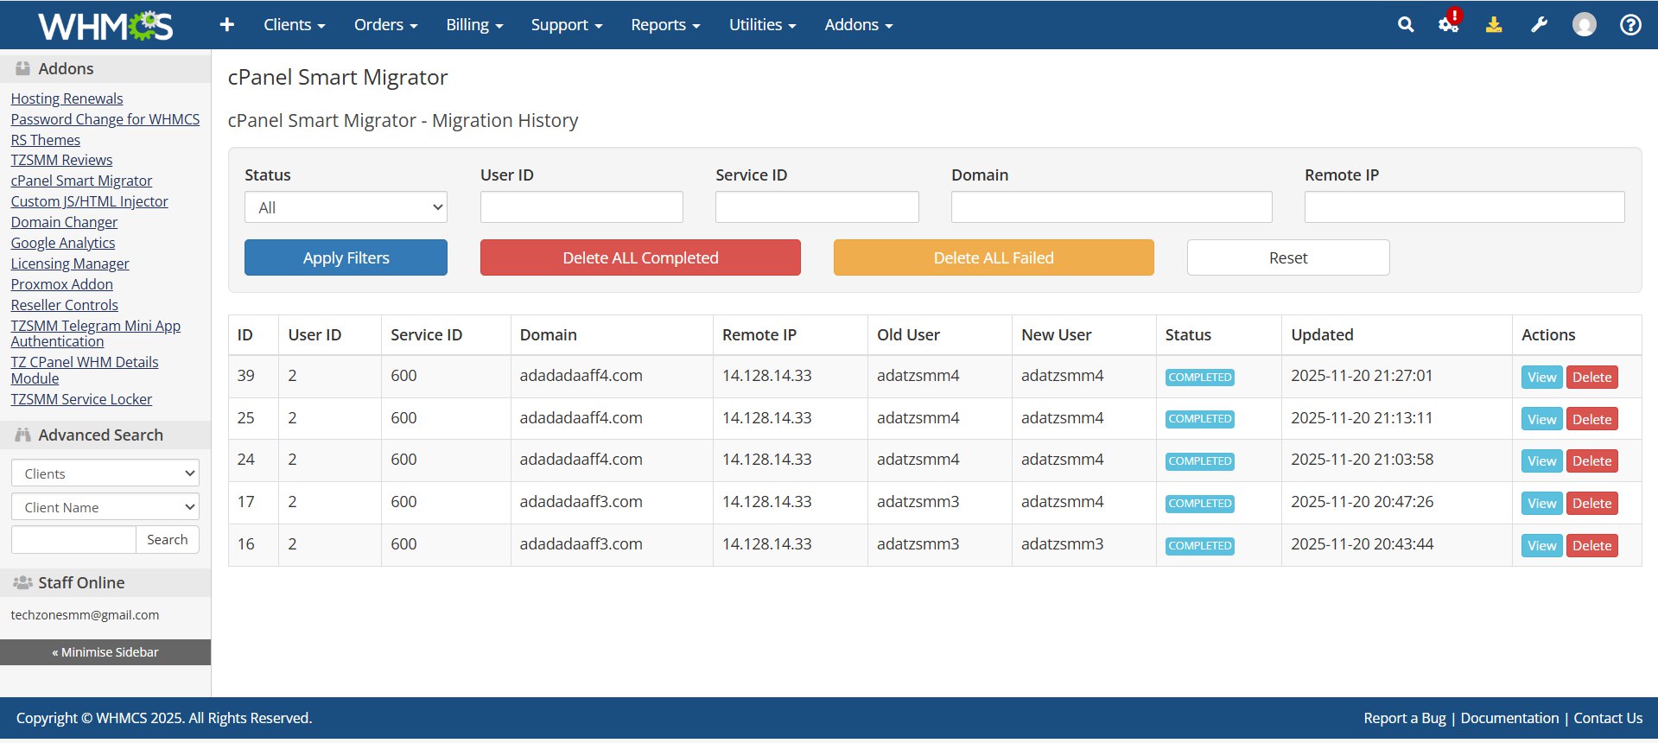Delete migration ID 25
The width and height of the screenshot is (1658, 743).
[1591, 420]
